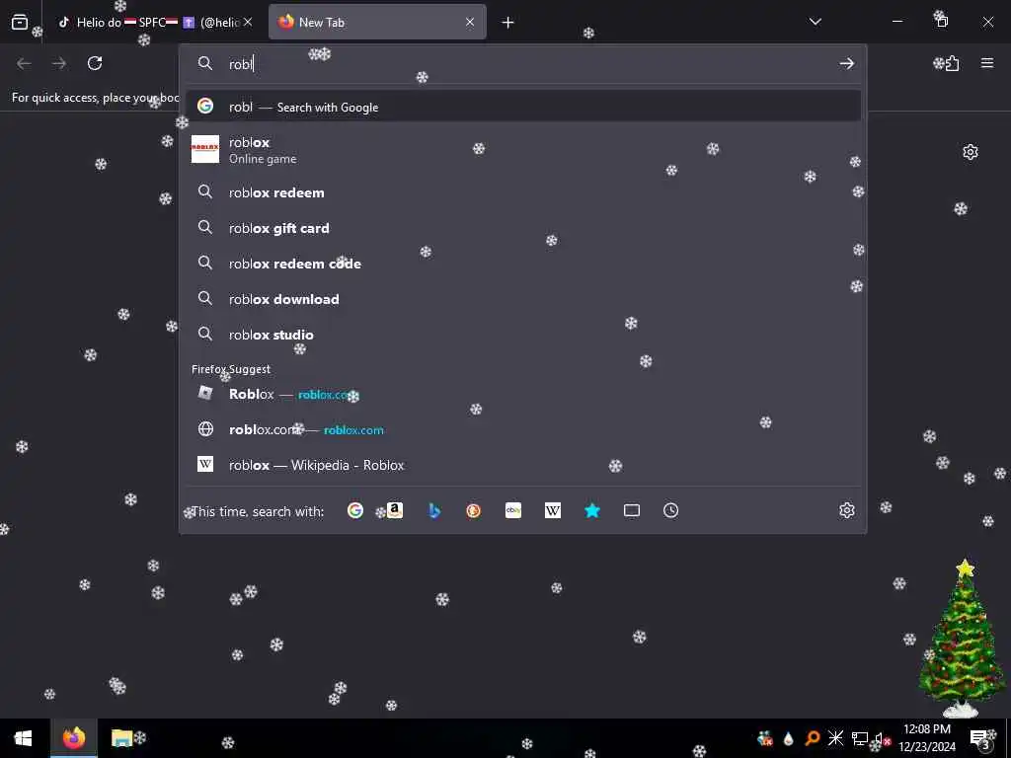Open the notification center icon

click(x=979, y=738)
